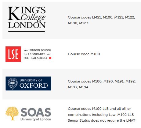Click 'University of London' under SOAS
The width and height of the screenshot is (141, 128).
(x=36, y=119)
